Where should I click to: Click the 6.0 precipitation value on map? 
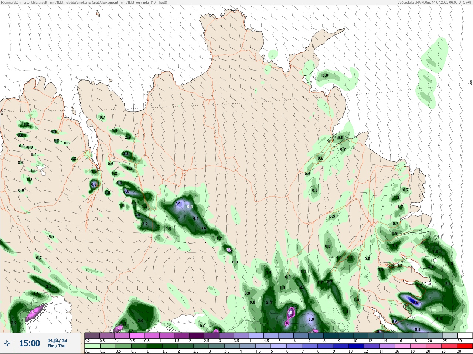coord(311,319)
